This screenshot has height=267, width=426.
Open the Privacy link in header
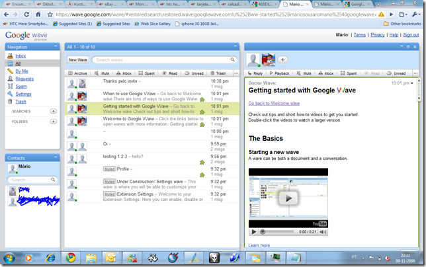click(377, 35)
